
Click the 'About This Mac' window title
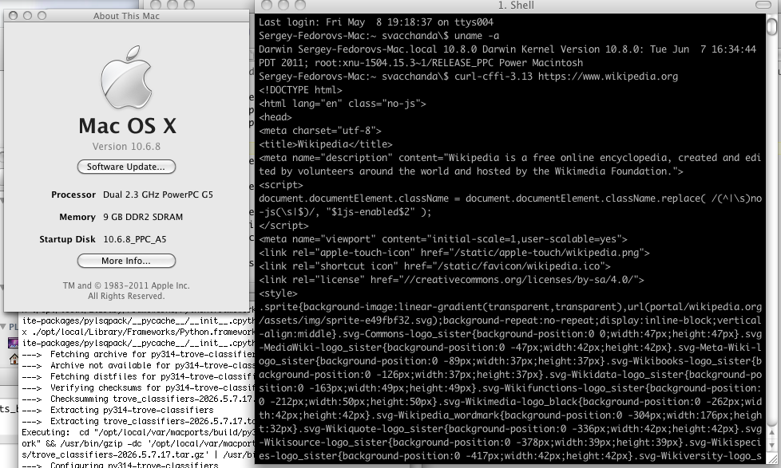[x=126, y=16]
